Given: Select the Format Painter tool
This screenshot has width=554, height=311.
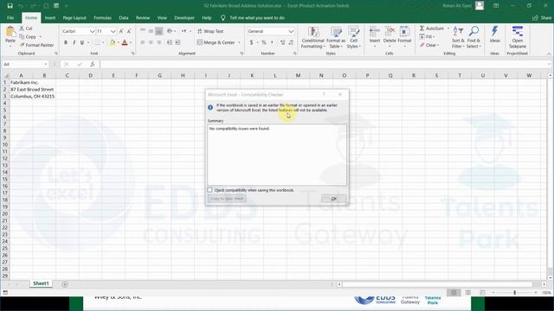Looking at the screenshot, I should click(36, 45).
